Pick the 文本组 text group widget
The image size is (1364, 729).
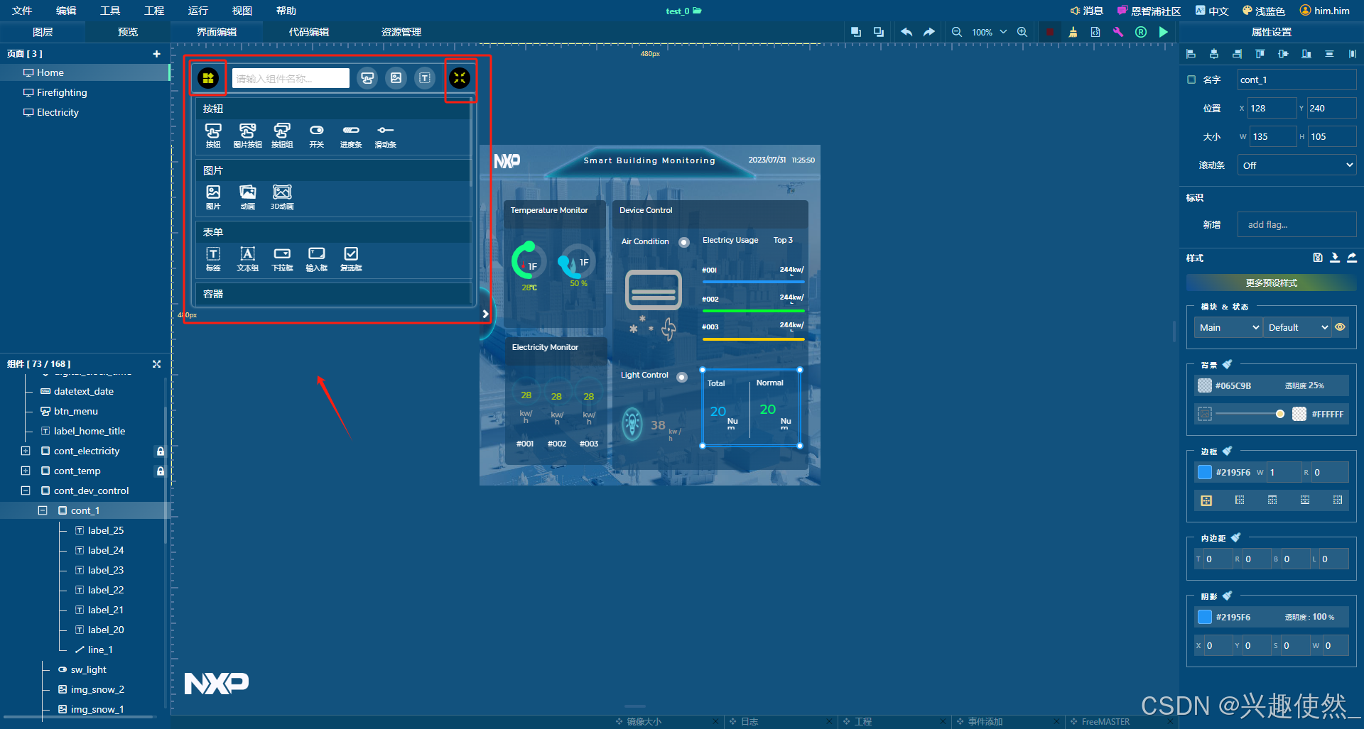click(x=247, y=258)
